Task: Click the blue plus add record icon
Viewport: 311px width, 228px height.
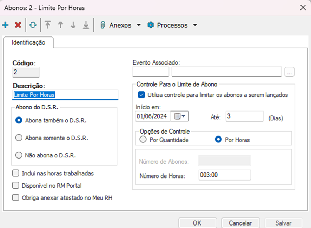Action: 5,25
